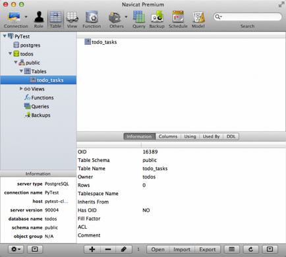Select the Functions node
This screenshot has width=286, height=257.
pyautogui.click(x=42, y=98)
